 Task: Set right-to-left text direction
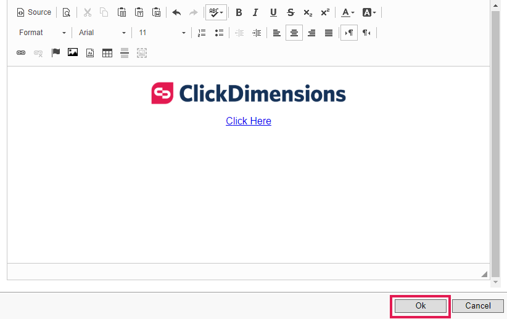tap(366, 33)
